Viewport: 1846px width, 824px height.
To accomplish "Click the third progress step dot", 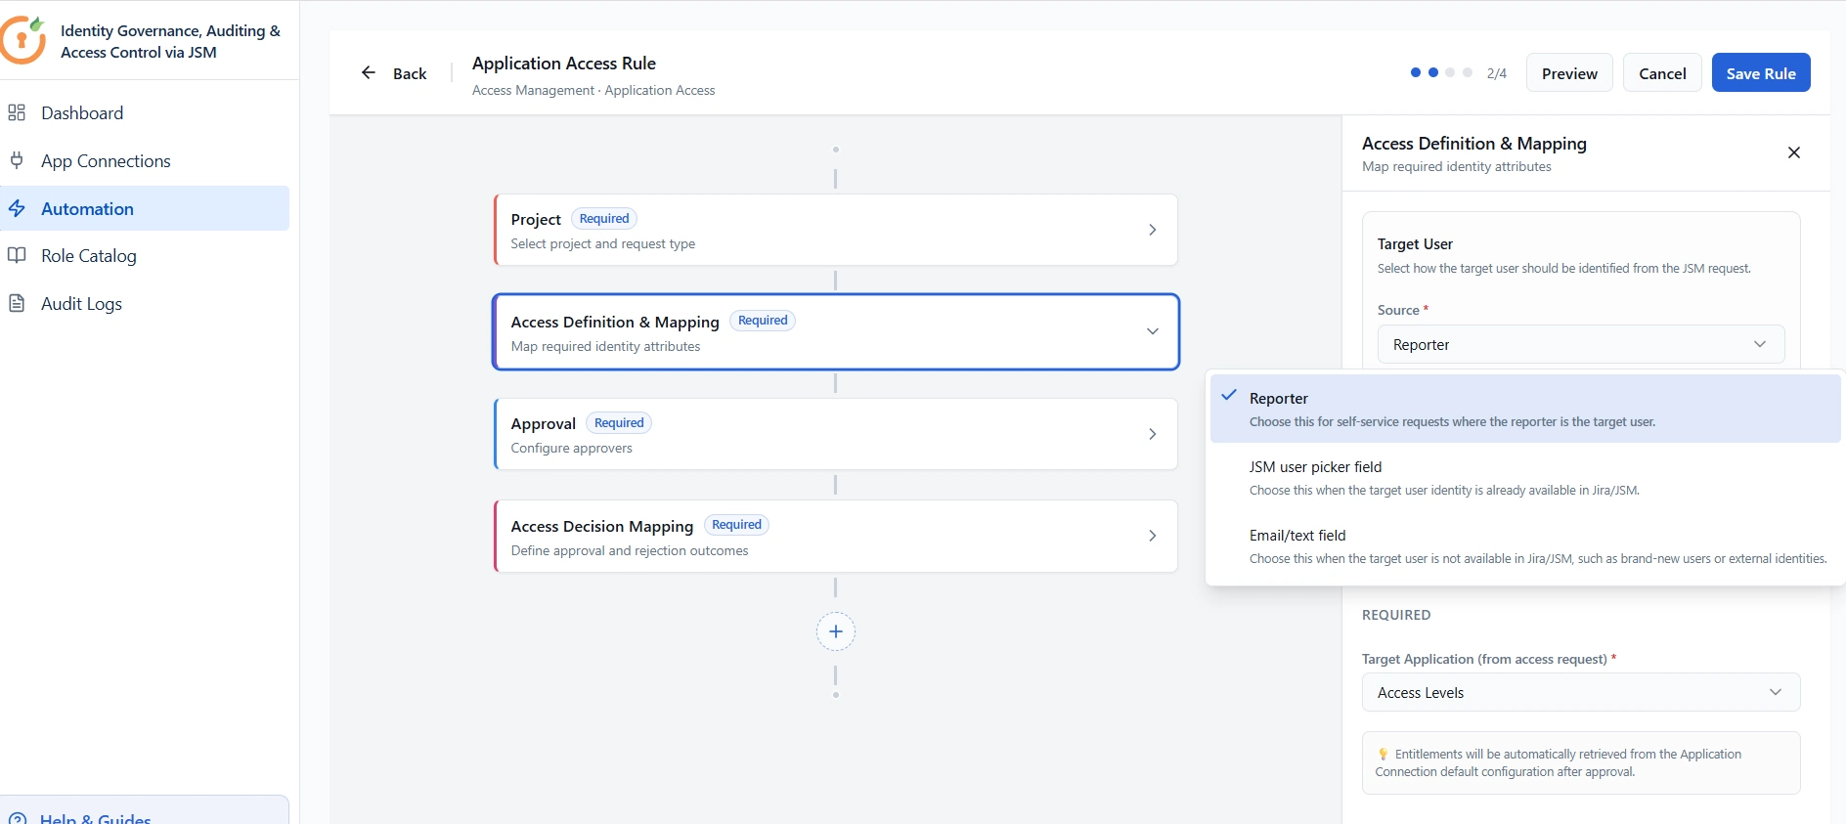I will point(1450,72).
